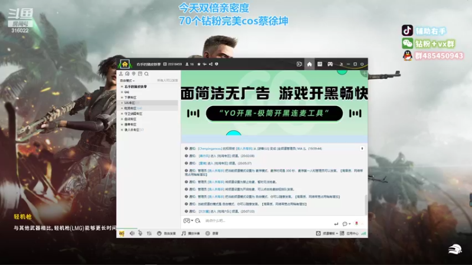
Task: Check the green network signal icon
Action: click(x=363, y=233)
